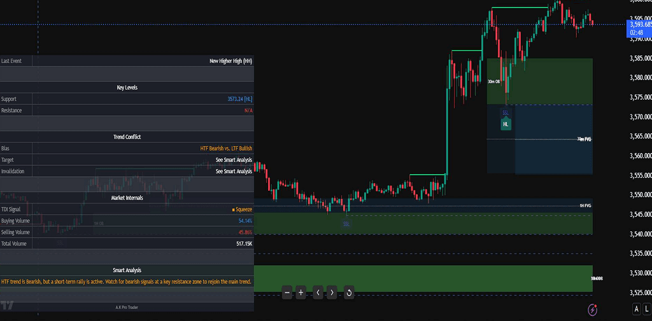652x321 pixels.
Task: Click the TradingView logo at bottom left
Action: click(x=8, y=305)
